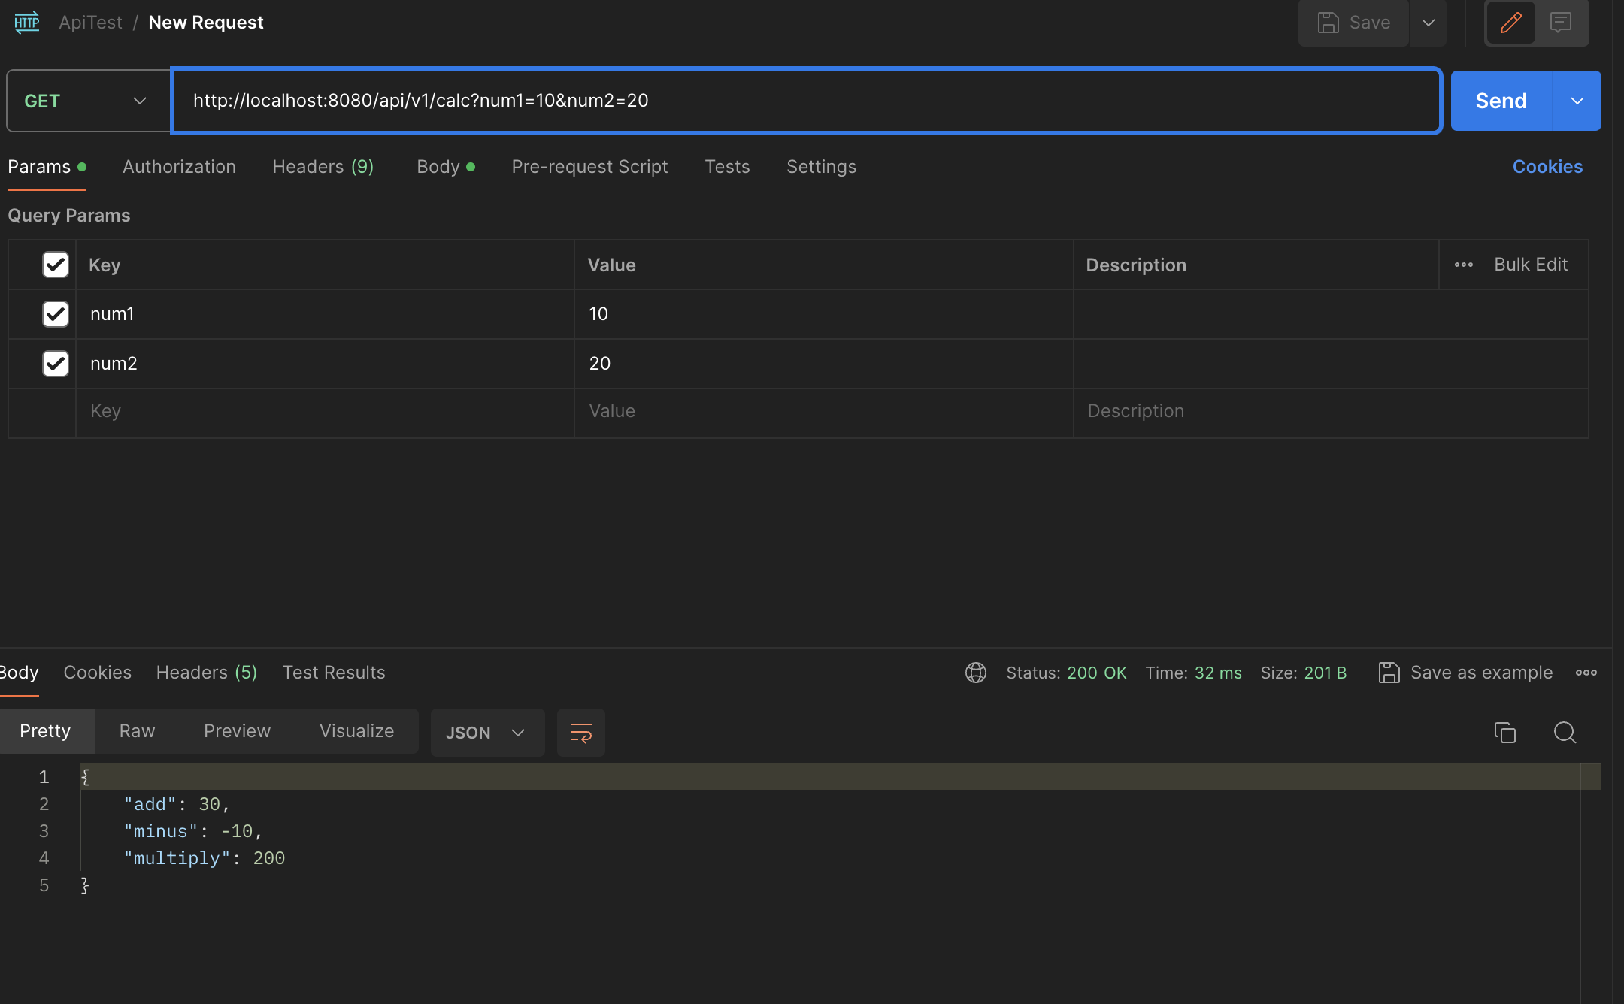Uncheck the num2 parameter checkbox

(x=56, y=364)
